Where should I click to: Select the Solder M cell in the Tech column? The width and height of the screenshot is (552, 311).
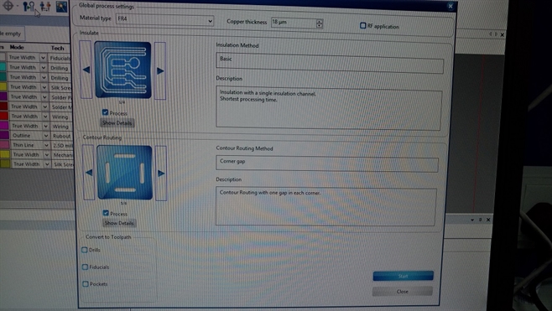click(x=61, y=107)
